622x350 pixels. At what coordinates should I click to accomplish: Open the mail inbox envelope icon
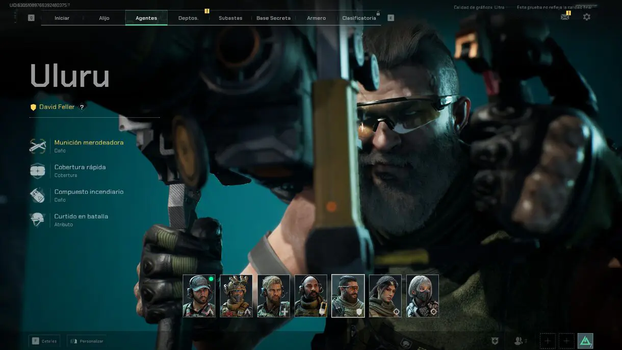click(565, 17)
